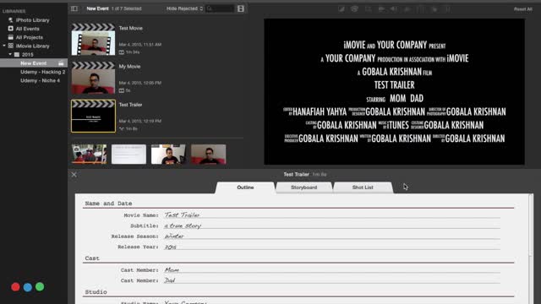Click the All Projects clapboard icon
Image resolution: width=541 pixels, height=304 pixels.
[x=11, y=37]
